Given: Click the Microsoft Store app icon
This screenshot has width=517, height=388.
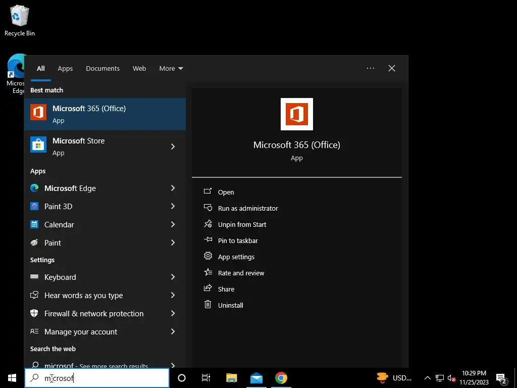Looking at the screenshot, I should pyautogui.click(x=38, y=145).
